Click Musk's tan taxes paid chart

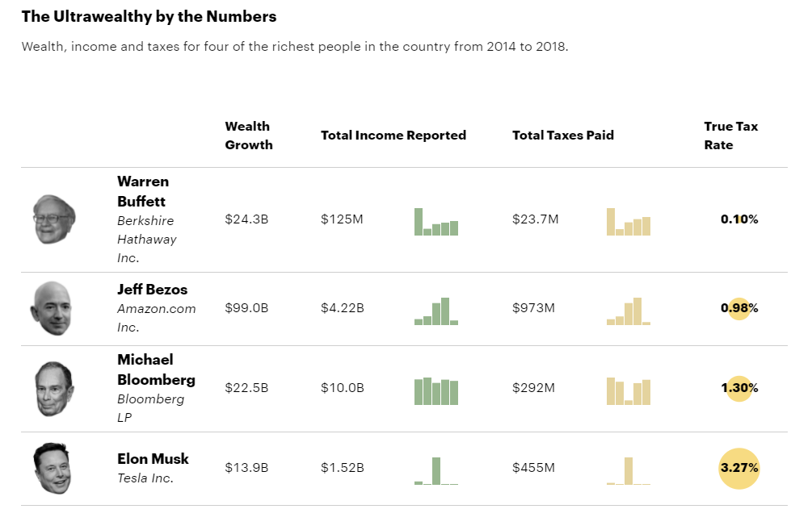point(629,471)
